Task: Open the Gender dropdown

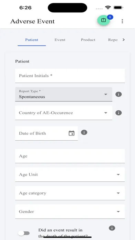Action: pyautogui.click(x=70, y=211)
